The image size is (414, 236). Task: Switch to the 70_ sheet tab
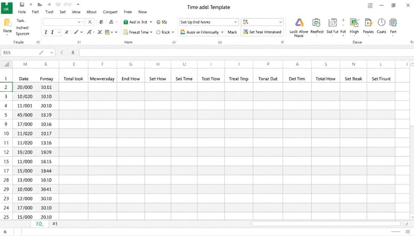coord(39,224)
